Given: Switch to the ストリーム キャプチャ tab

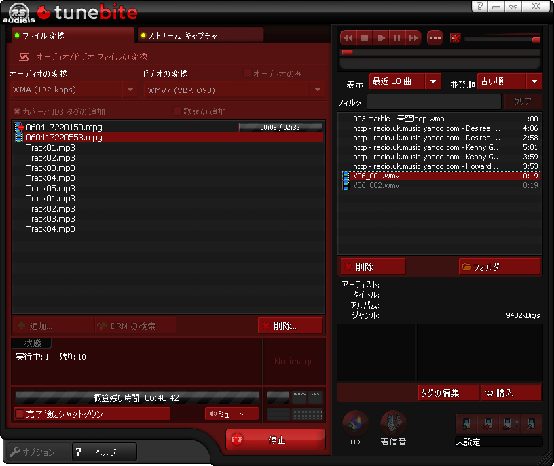Looking at the screenshot, I should (x=201, y=36).
